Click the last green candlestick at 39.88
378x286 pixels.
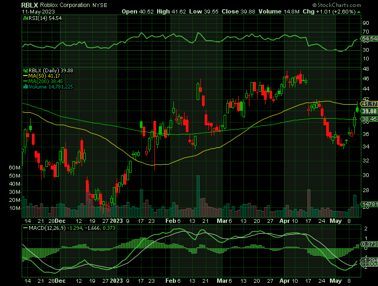pos(357,110)
